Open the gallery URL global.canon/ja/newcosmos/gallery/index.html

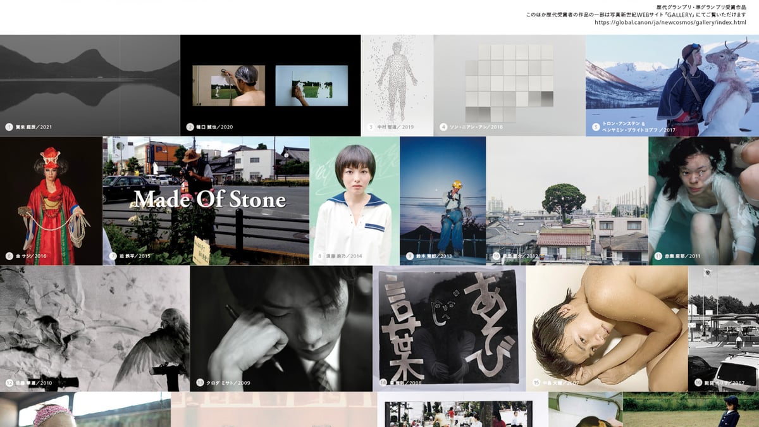pyautogui.click(x=670, y=22)
